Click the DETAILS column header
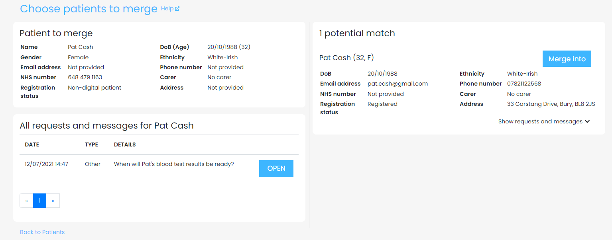Image resolution: width=612 pixels, height=240 pixels. point(125,144)
